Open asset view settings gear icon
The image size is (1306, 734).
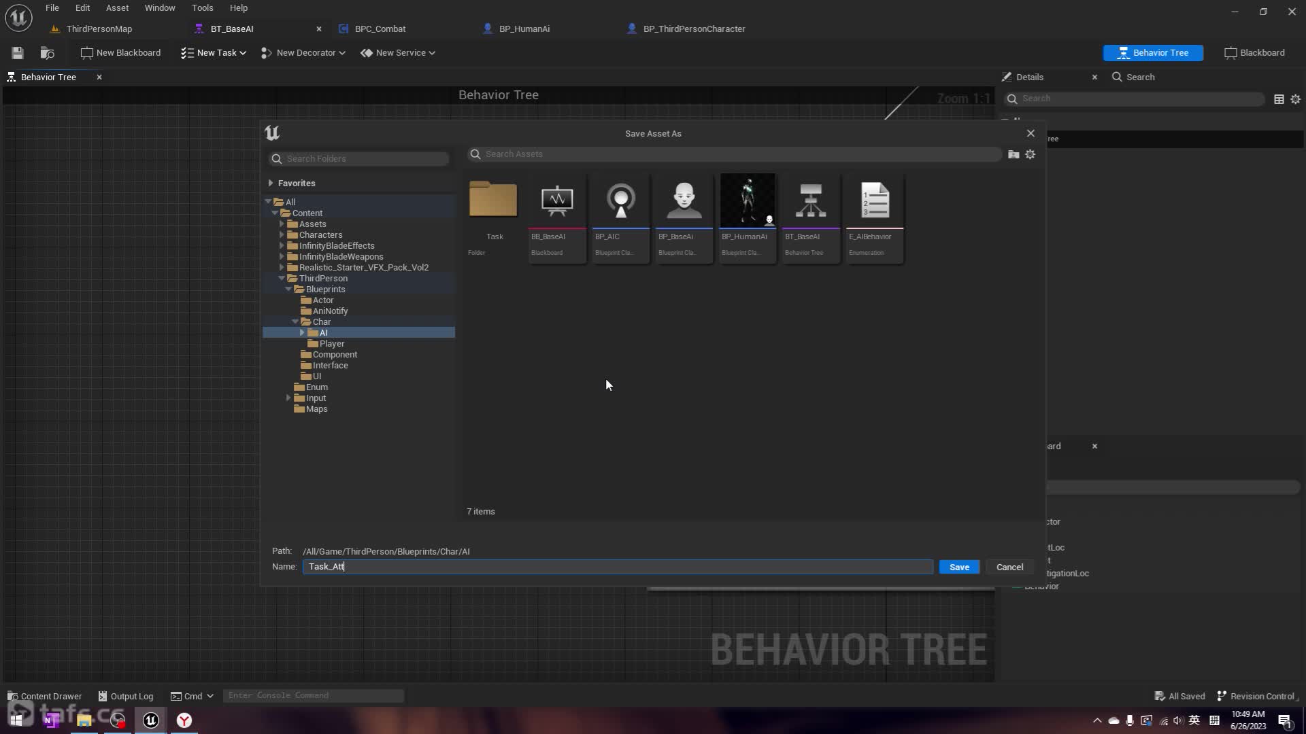pos(1031,154)
